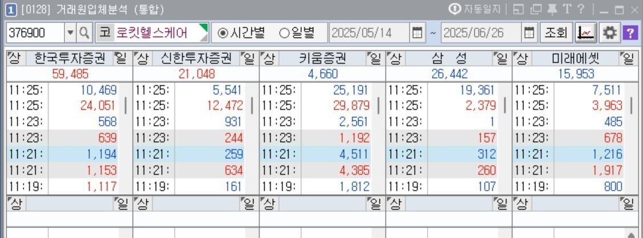Viewport: 643px width, 238px height.
Task: Select the 시간별 radio option
Action: tap(241, 33)
